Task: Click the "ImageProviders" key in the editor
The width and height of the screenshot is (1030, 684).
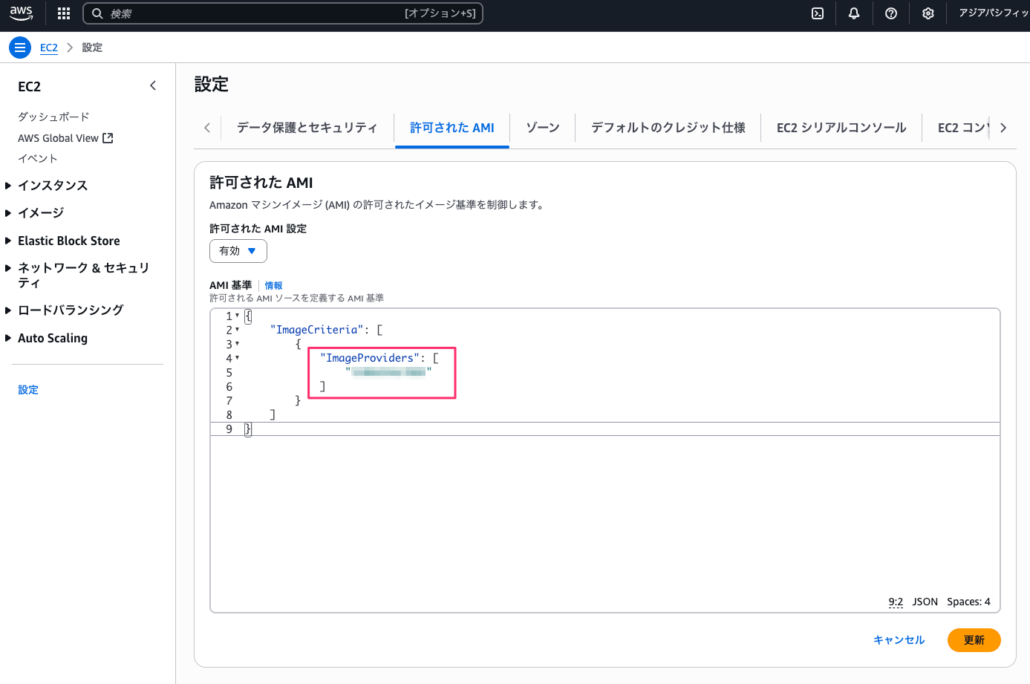Action: click(370, 358)
